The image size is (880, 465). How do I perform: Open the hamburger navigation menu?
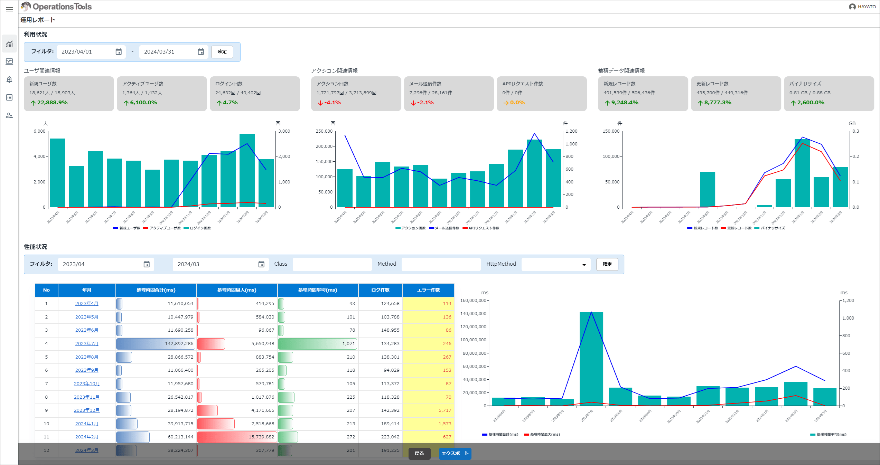[x=9, y=9]
